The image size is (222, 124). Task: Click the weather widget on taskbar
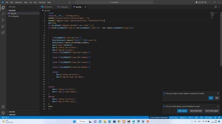7,121
